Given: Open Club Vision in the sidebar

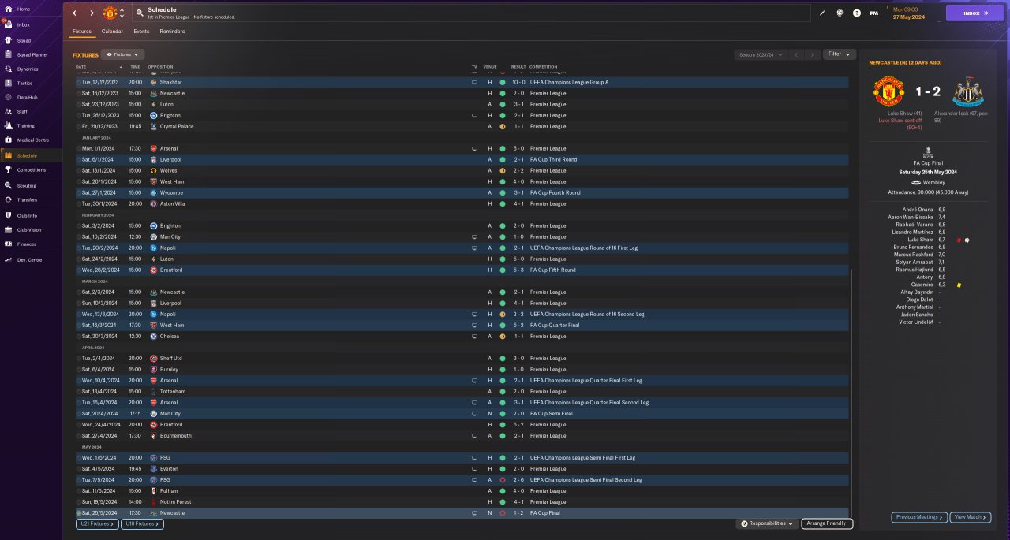Looking at the screenshot, I should (x=32, y=229).
